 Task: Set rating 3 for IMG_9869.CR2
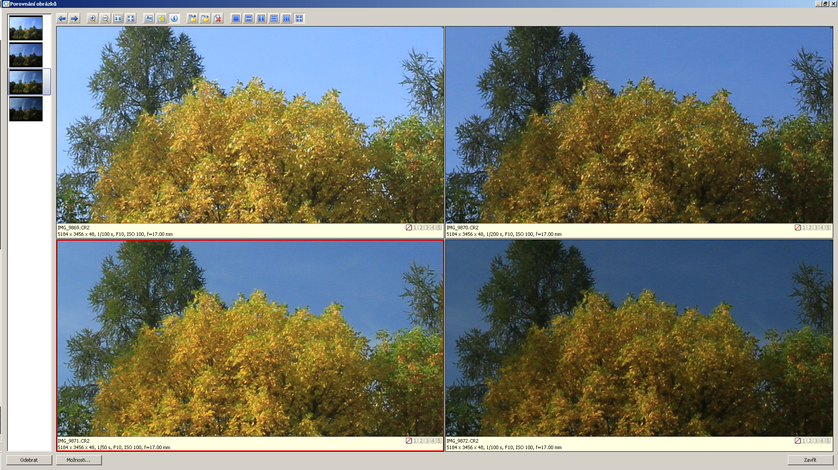tap(427, 228)
